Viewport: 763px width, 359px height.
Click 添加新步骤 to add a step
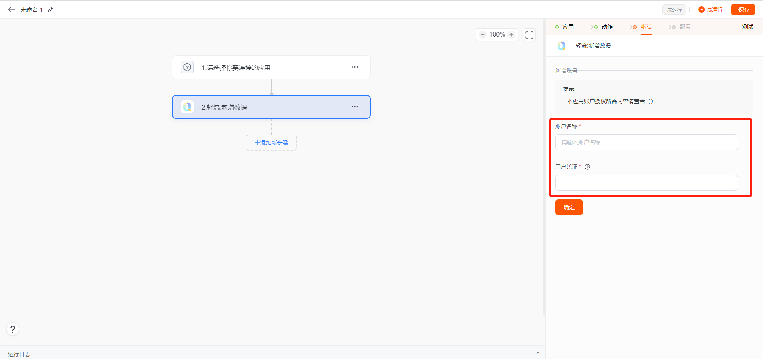tap(271, 143)
